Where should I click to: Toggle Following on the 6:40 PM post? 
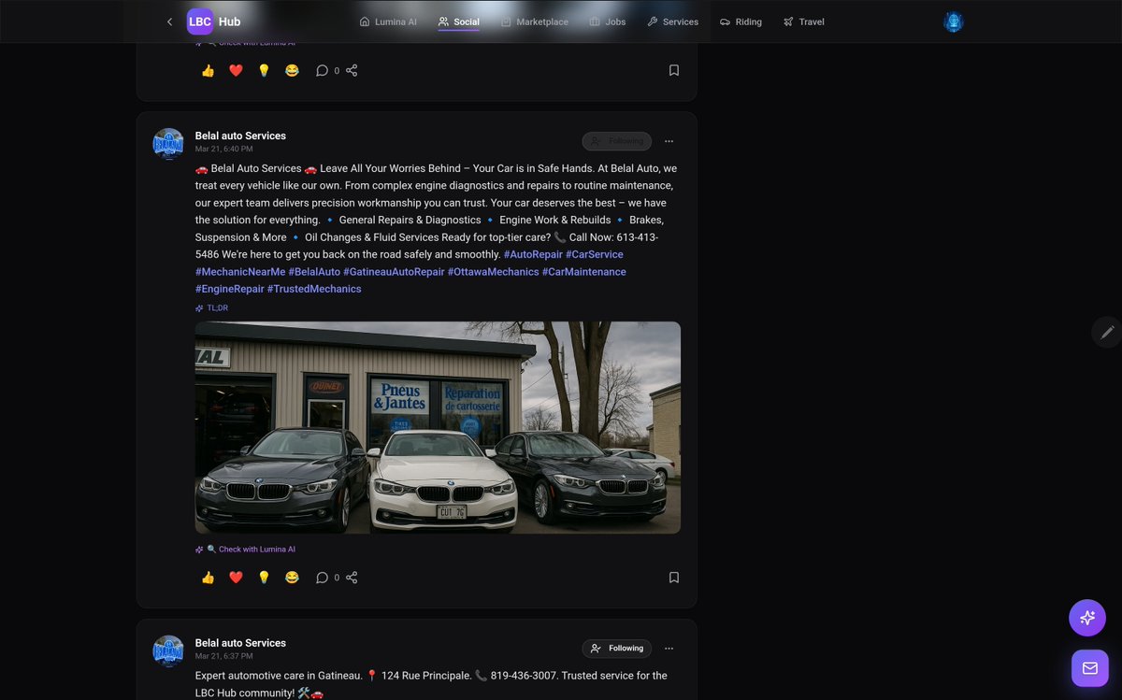click(616, 141)
